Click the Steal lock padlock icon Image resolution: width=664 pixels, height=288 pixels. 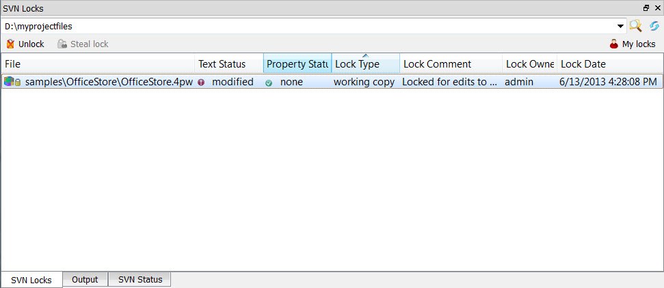pyautogui.click(x=62, y=44)
